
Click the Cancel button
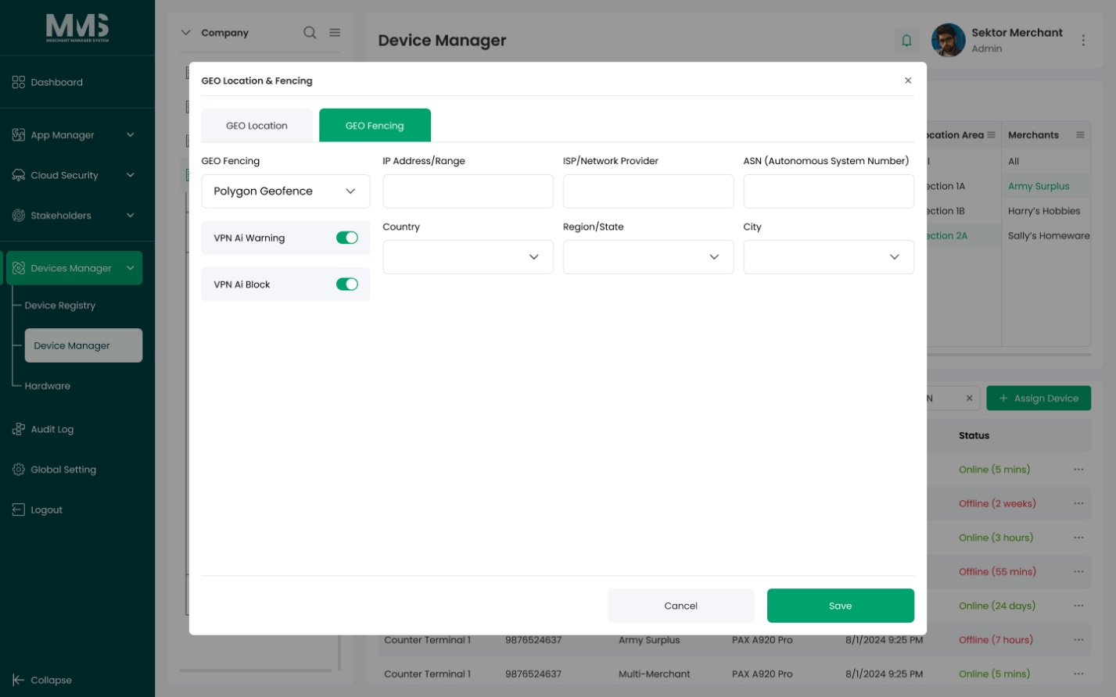(x=681, y=606)
